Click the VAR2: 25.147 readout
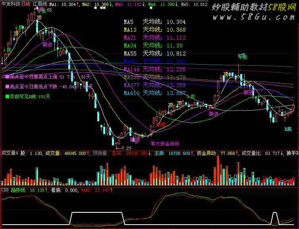This screenshot has width=299, height=229. point(96,190)
